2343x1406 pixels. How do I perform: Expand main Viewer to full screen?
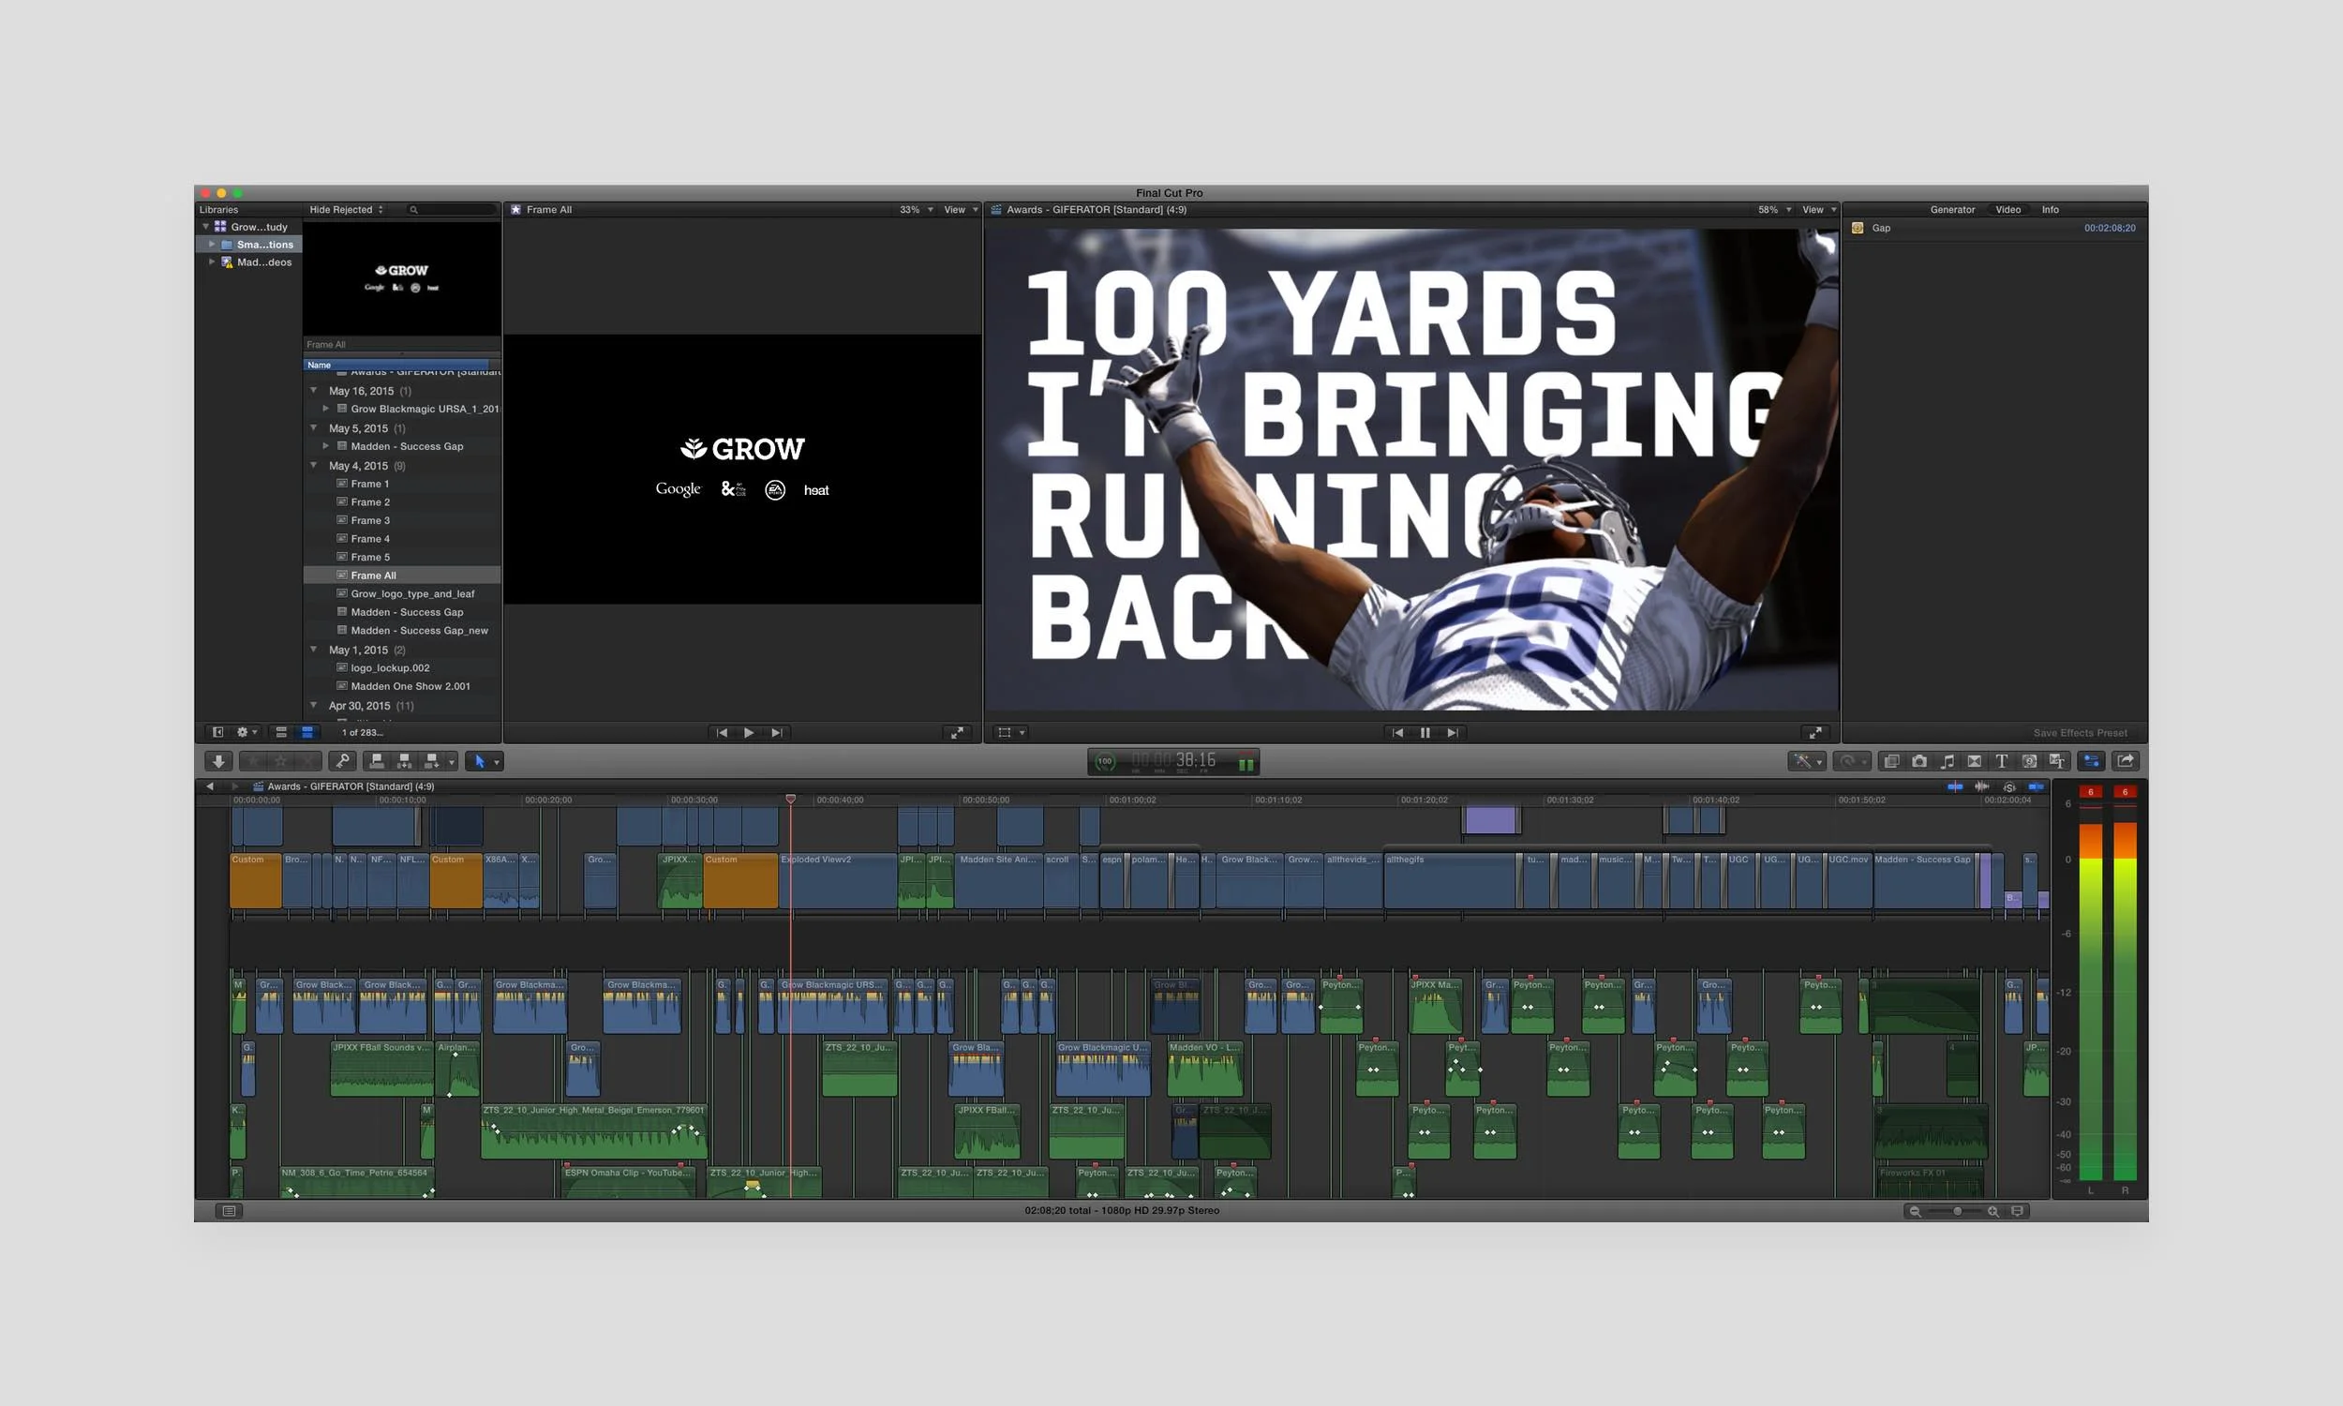[x=1814, y=732]
